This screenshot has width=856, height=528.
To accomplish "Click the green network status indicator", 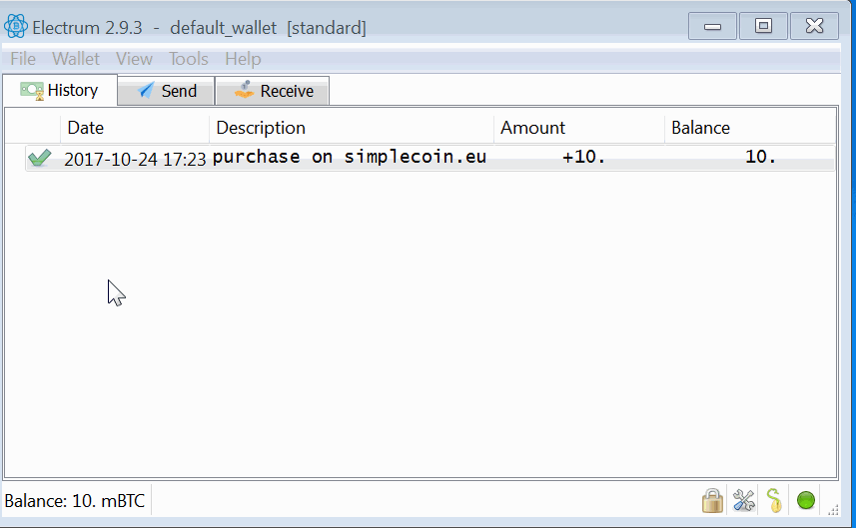I will [x=806, y=500].
